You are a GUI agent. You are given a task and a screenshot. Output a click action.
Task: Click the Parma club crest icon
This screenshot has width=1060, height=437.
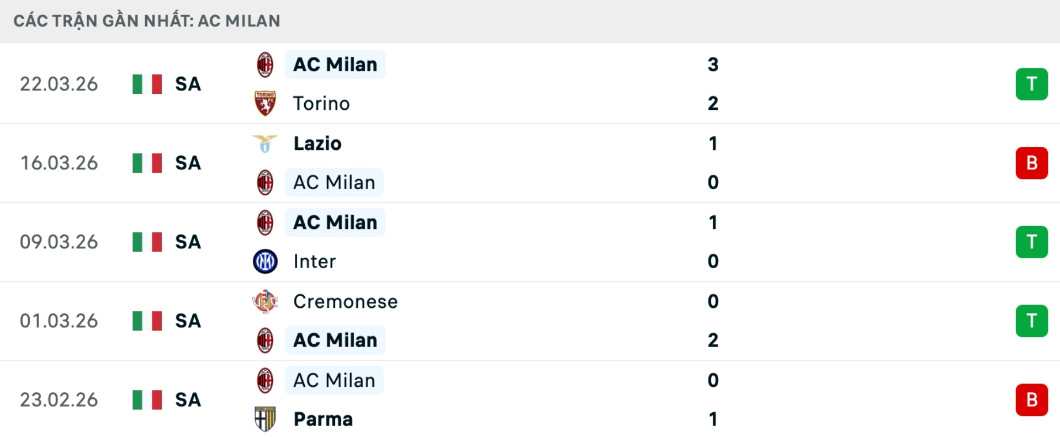tap(265, 419)
